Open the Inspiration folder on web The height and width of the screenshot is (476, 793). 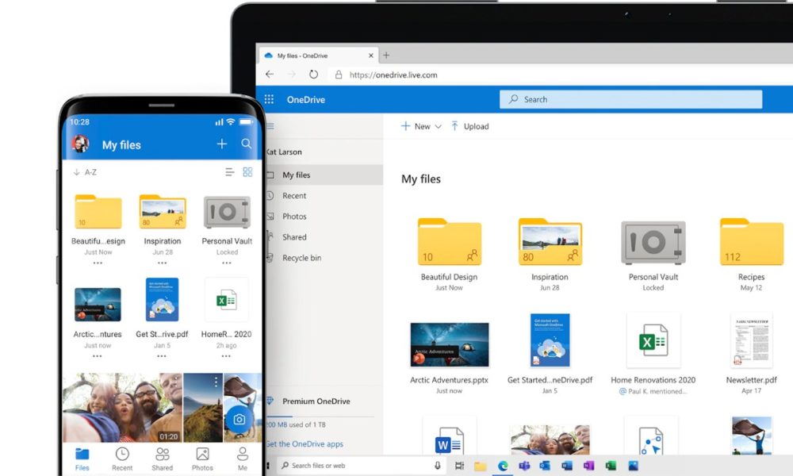pos(550,242)
